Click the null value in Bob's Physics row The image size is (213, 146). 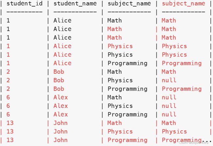point(169,80)
